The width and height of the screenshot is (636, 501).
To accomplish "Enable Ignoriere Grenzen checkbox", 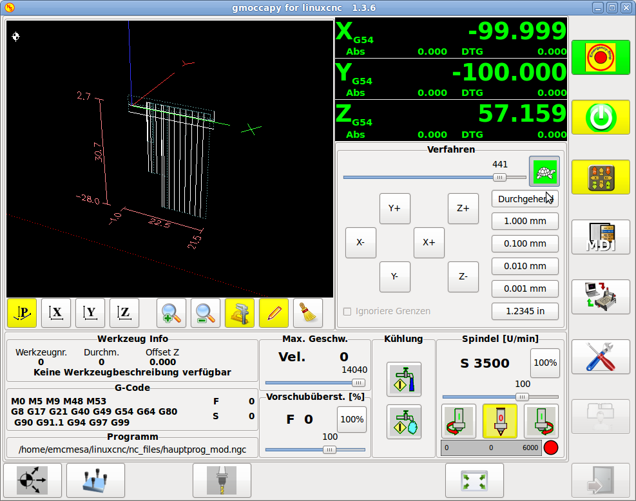I will [347, 311].
